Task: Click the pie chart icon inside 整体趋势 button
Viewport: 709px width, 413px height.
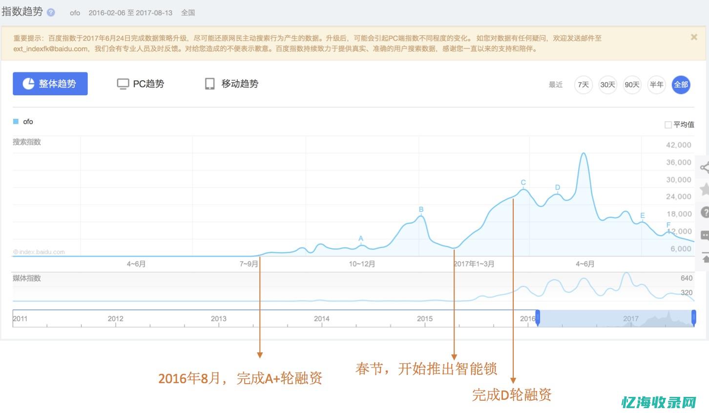Action: 28,84
